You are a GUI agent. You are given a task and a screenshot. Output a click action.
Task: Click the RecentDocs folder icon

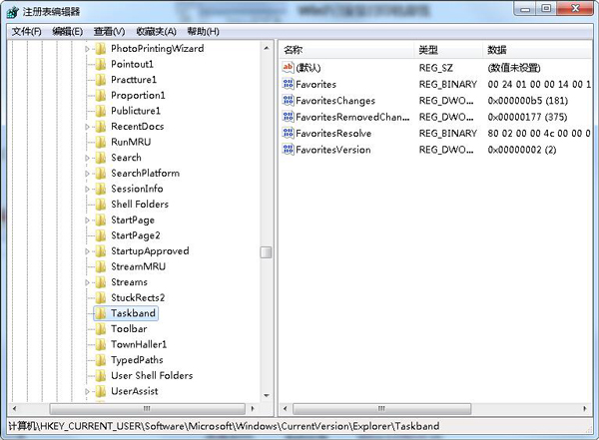pos(101,127)
